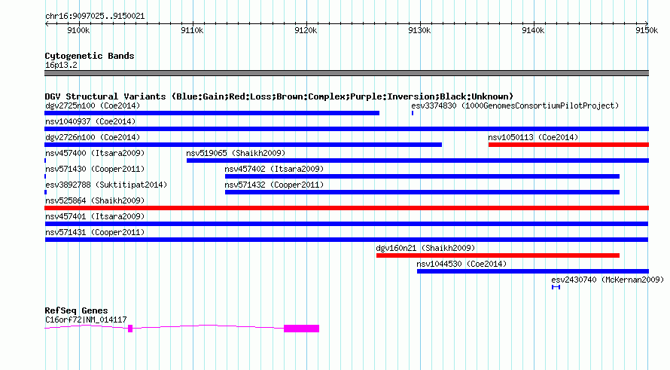This screenshot has height=370, width=670.
Task: Click the nsv571431 (Cooper2011) label
Action: coord(95,232)
